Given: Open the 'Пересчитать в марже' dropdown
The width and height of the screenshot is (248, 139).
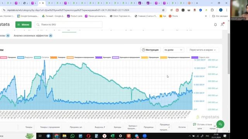Looking at the screenshot, I should pyautogui.click(x=203, y=50).
